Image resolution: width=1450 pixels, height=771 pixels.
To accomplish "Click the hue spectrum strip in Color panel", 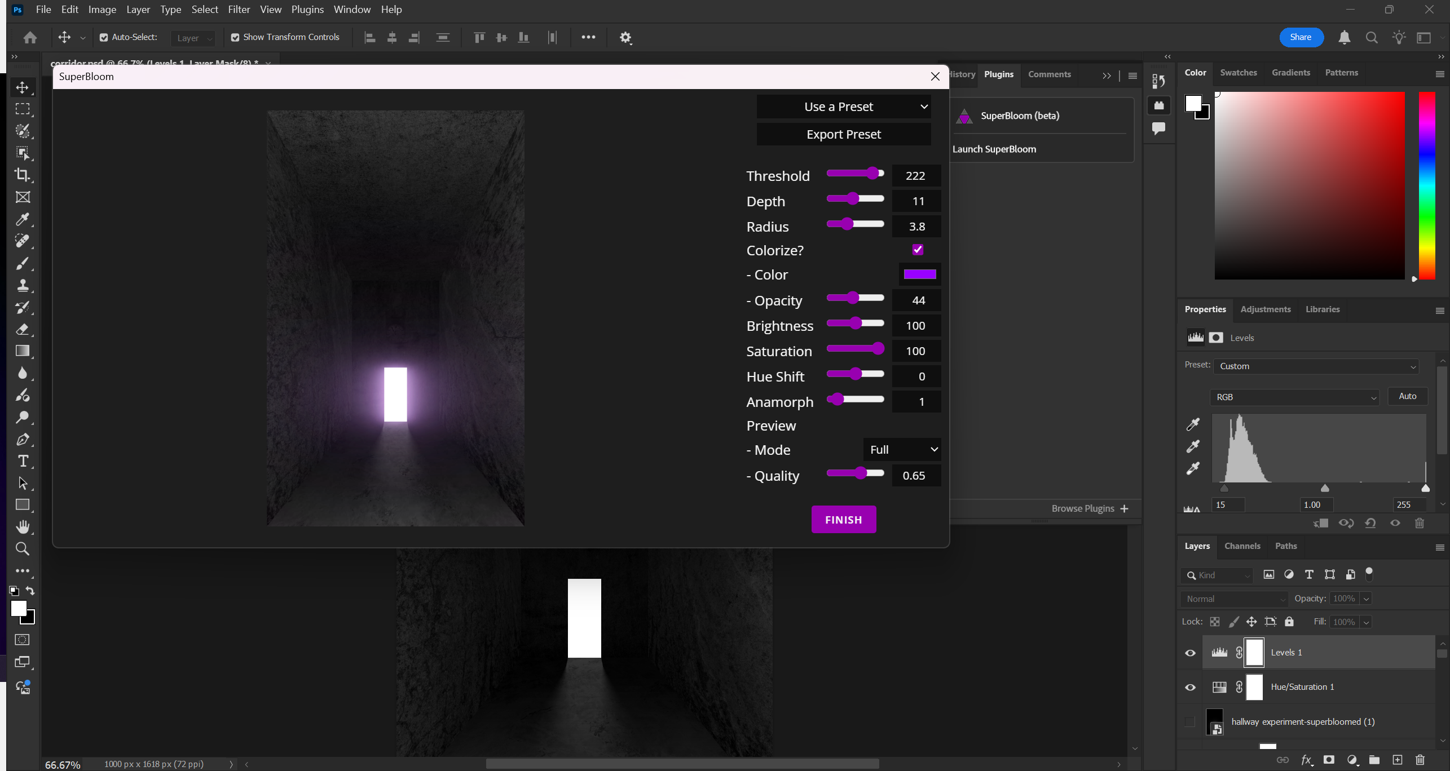I will pyautogui.click(x=1426, y=185).
